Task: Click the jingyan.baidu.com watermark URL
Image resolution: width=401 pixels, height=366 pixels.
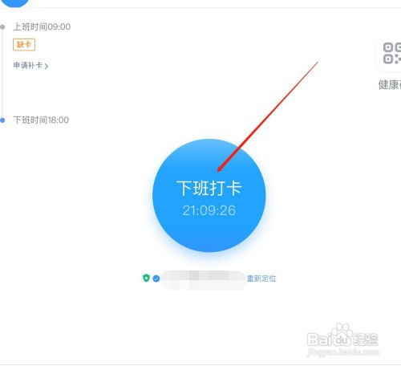Action: tap(343, 352)
